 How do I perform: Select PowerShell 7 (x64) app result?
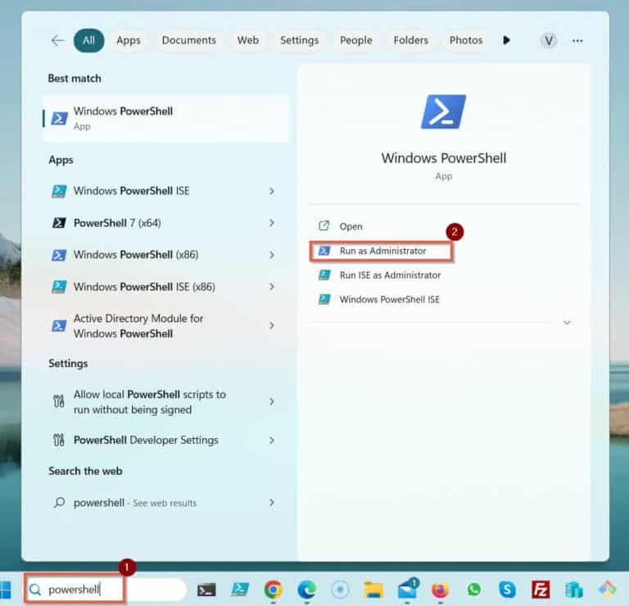(x=165, y=223)
